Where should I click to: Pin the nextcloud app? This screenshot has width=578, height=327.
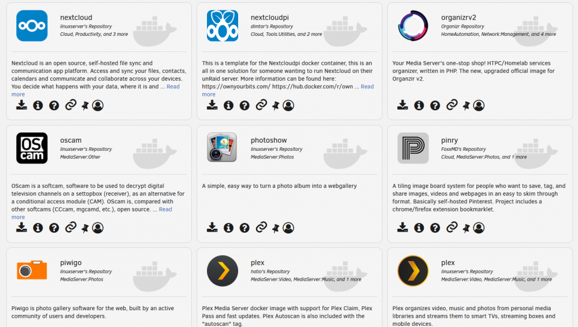pyautogui.click(x=85, y=106)
